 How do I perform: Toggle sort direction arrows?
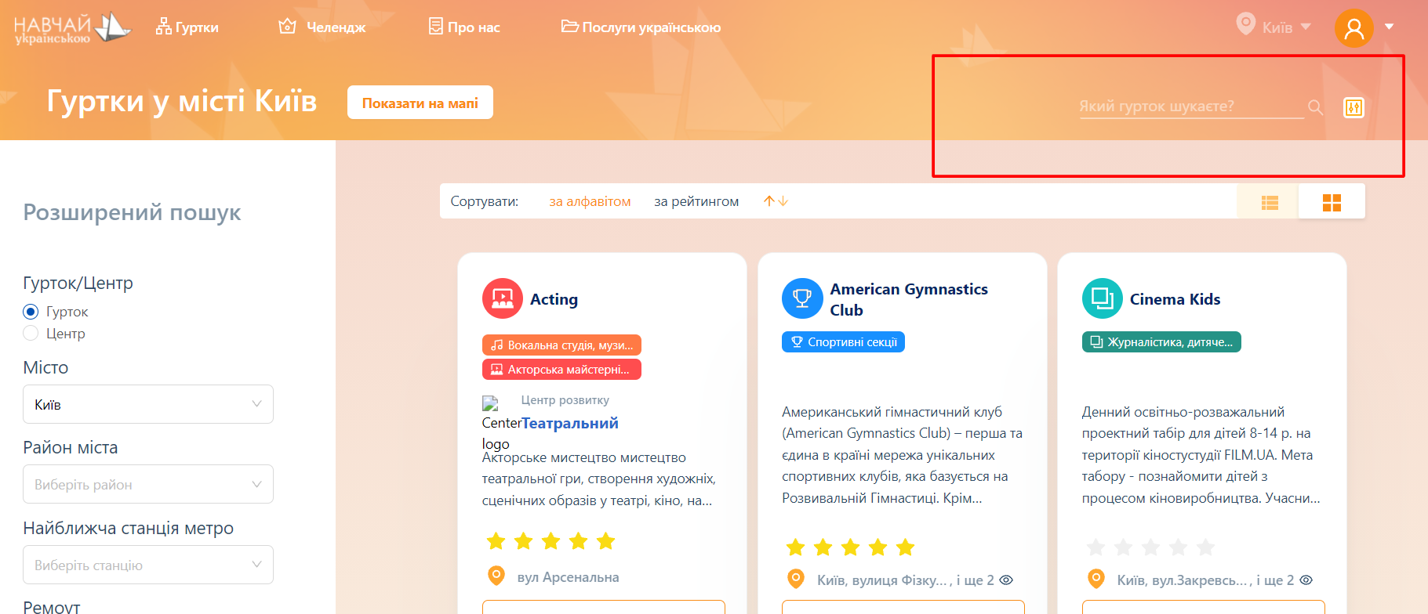776,201
